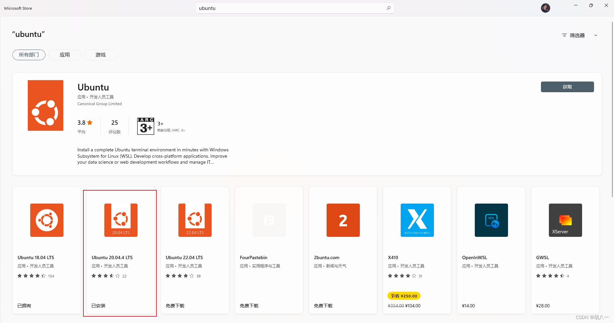Screen dimensions: 614x323
Task: Select the Ubuntu 20.04.4 LTS tile icon
Action: tap(121, 220)
